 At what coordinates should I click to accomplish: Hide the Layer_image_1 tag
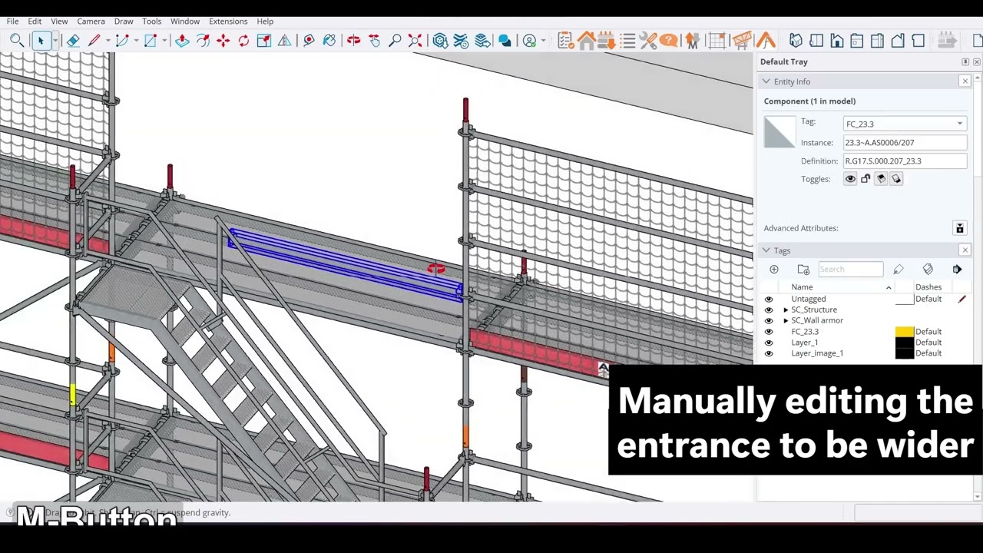tap(769, 353)
